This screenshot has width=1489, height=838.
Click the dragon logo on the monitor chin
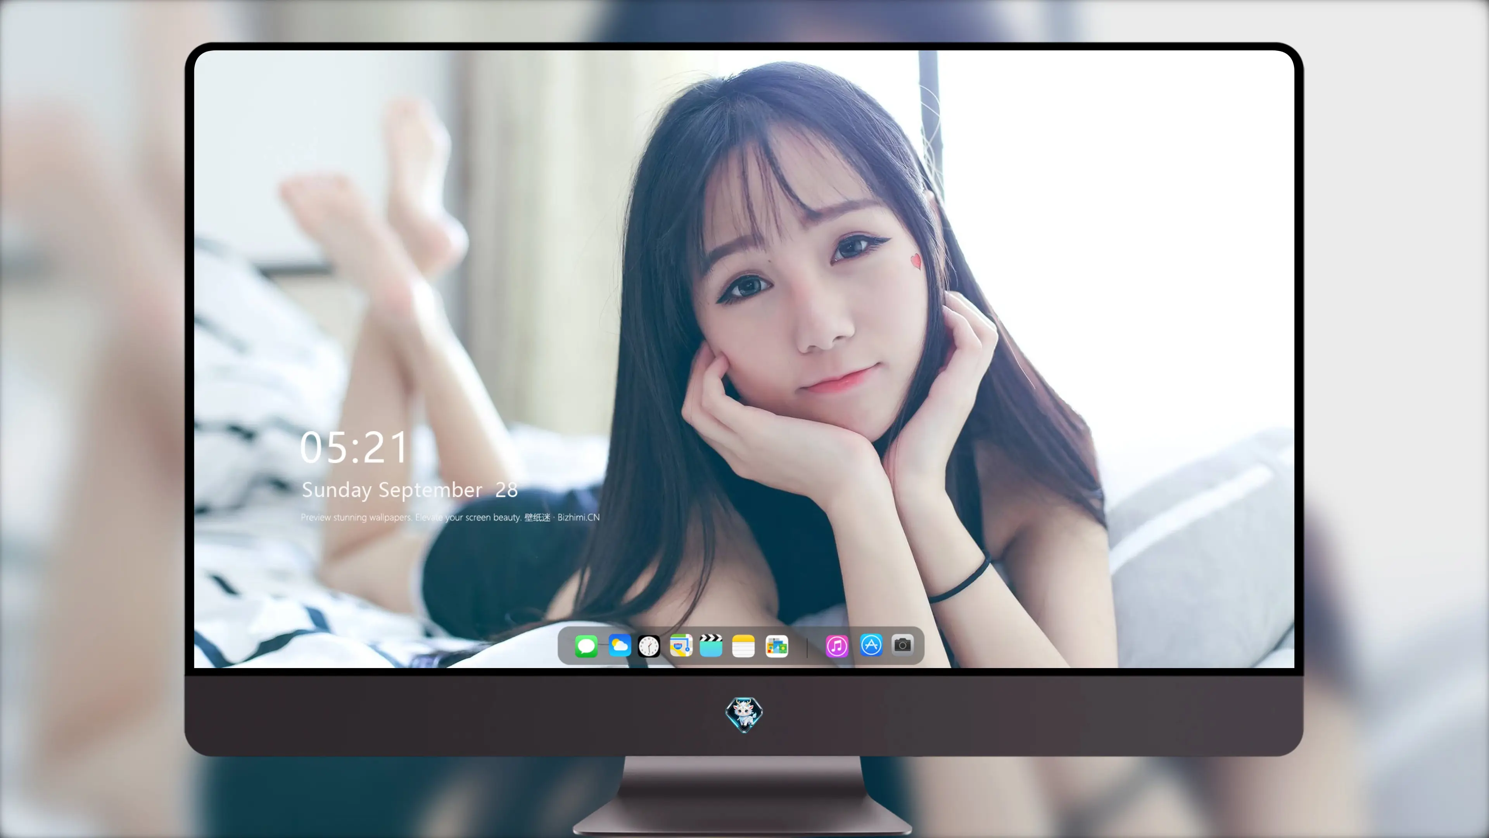coord(744,715)
